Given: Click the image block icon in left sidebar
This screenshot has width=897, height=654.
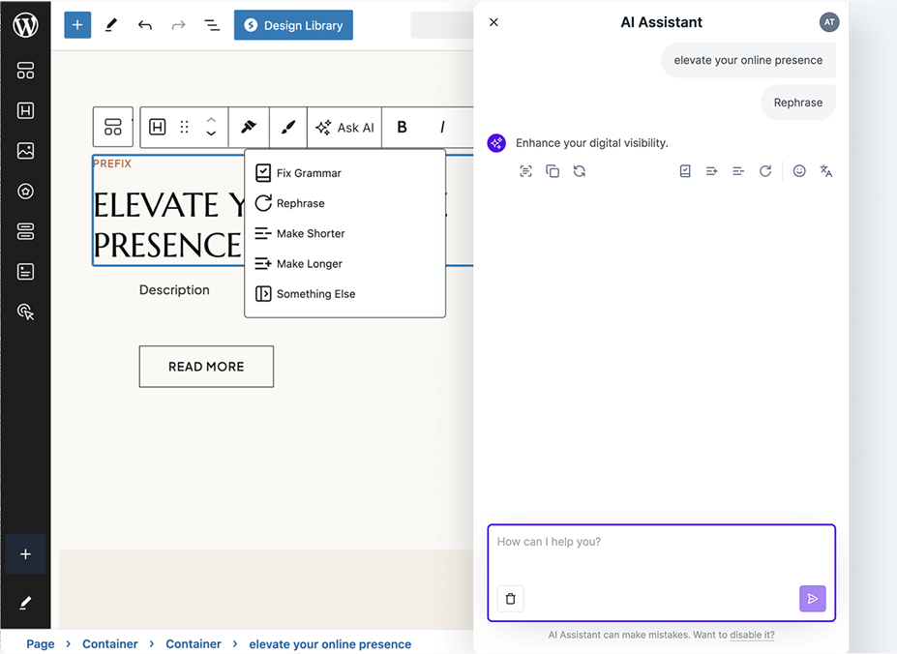Looking at the screenshot, I should (25, 151).
